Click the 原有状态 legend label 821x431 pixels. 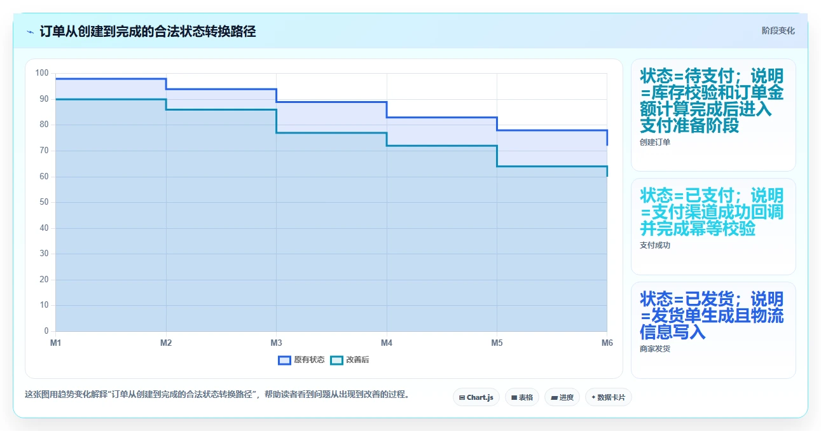[x=309, y=360]
